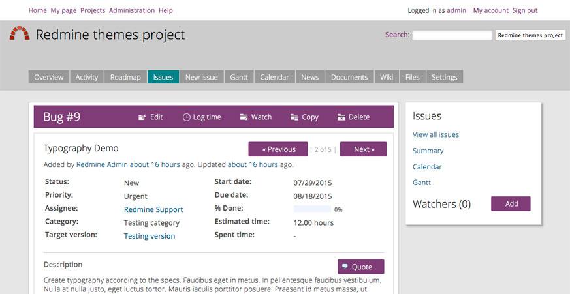
Task: Click the Redmine arch logo
Action: pos(20,33)
